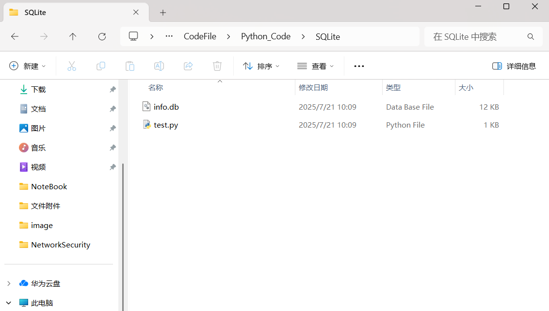549x311 pixels.
Task: Unpin 视频 using its pin icon
Action: [x=113, y=167]
